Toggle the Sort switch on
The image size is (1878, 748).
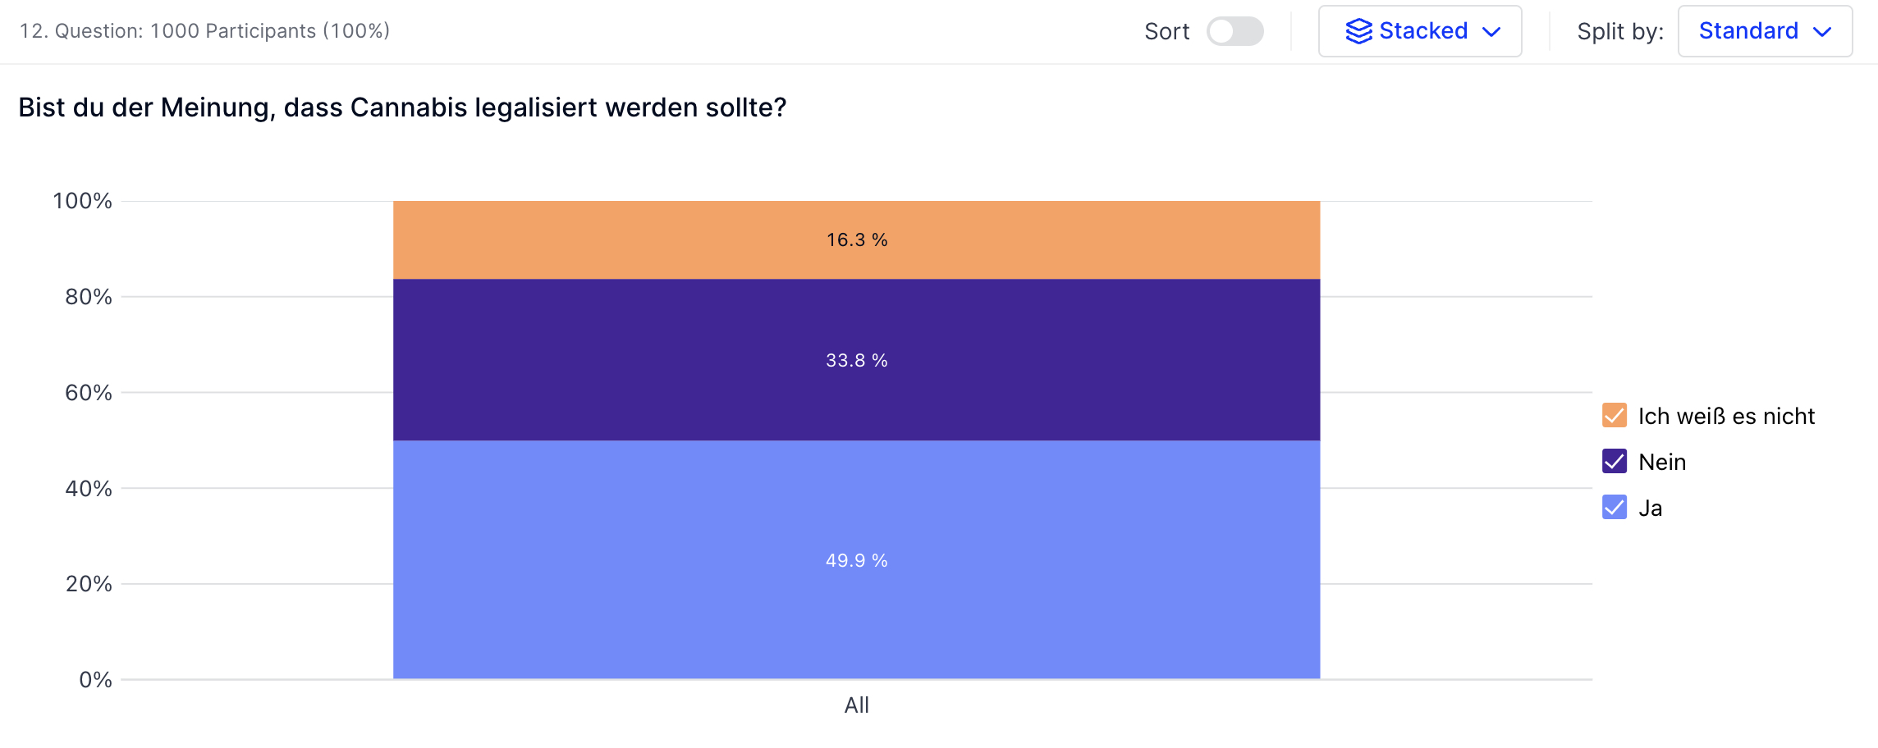coord(1234,31)
